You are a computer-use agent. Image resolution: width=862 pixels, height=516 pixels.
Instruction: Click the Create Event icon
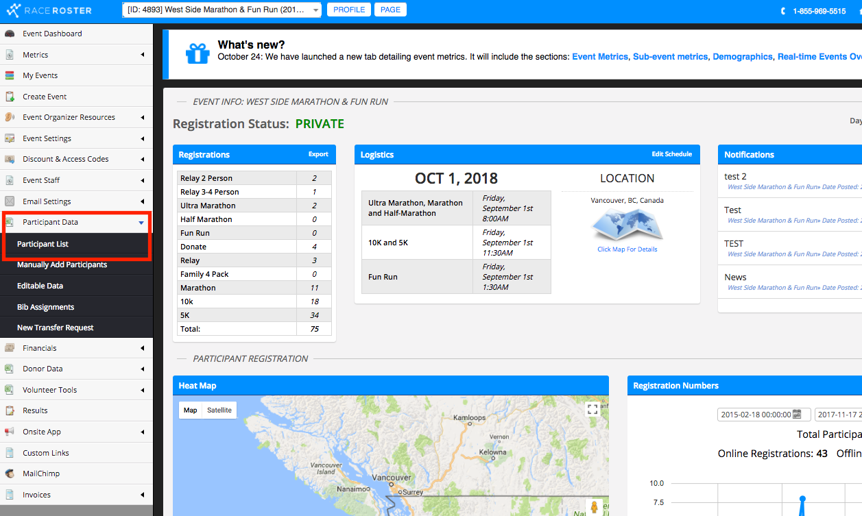pos(10,97)
